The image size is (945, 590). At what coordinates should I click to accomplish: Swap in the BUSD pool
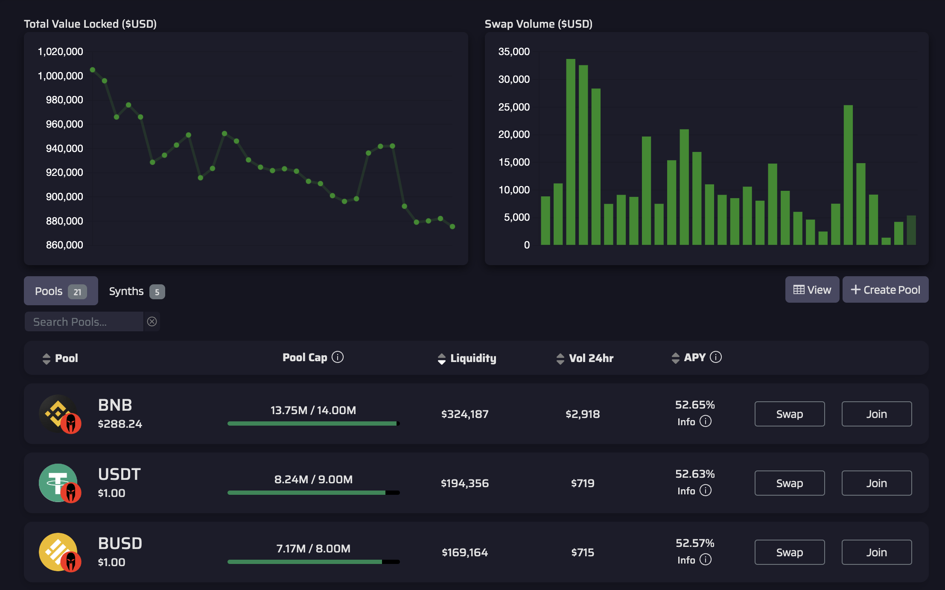point(790,552)
